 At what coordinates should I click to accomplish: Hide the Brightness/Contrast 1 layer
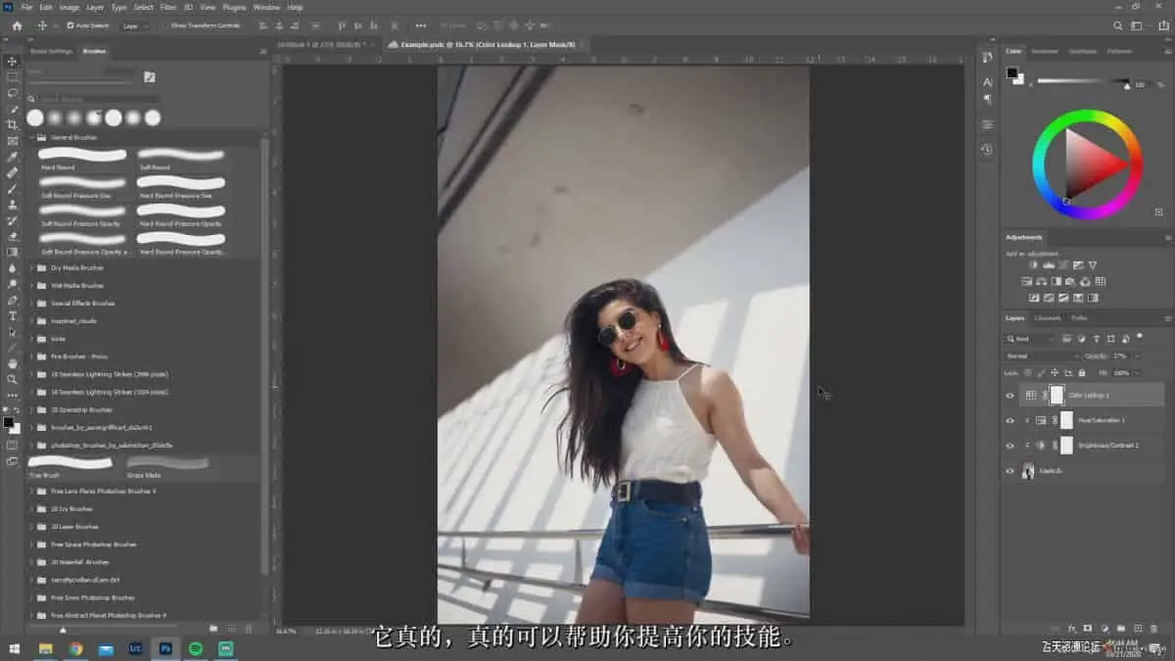pos(1010,446)
